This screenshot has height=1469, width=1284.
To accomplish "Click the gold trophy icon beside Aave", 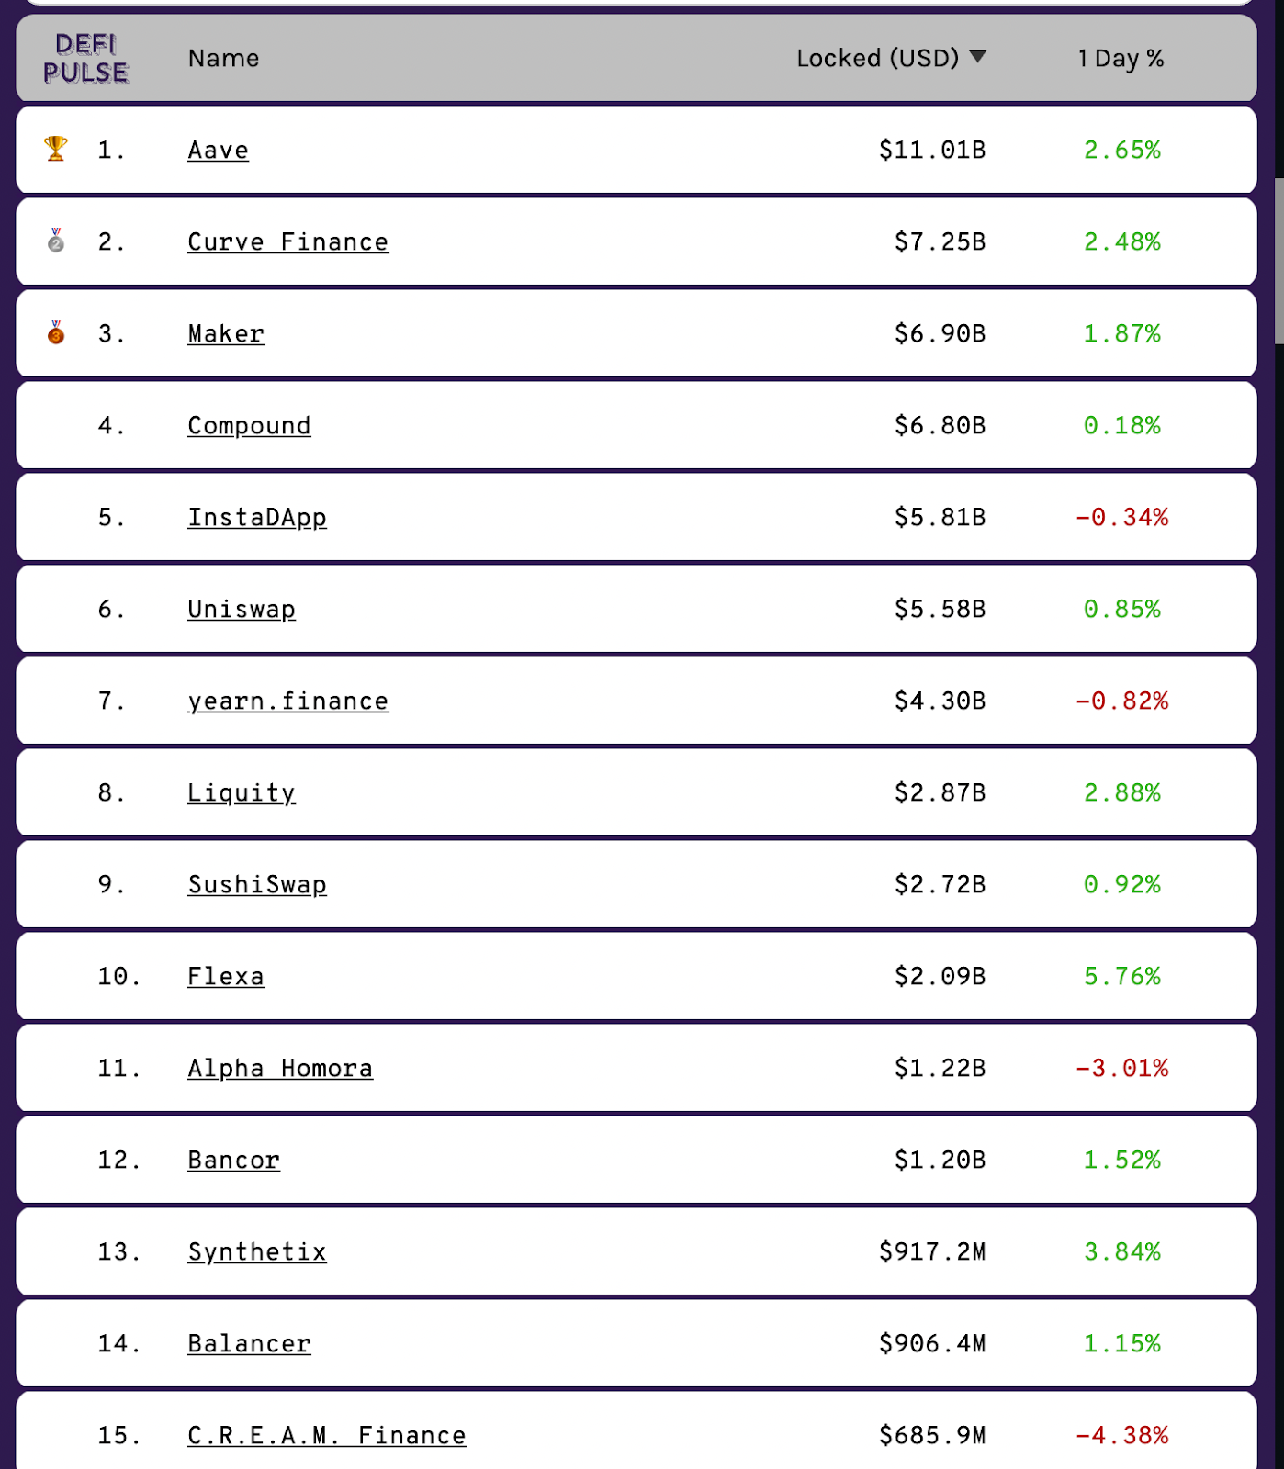I will (56, 148).
